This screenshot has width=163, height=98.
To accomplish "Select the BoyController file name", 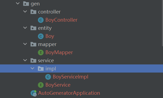I will [61, 20].
